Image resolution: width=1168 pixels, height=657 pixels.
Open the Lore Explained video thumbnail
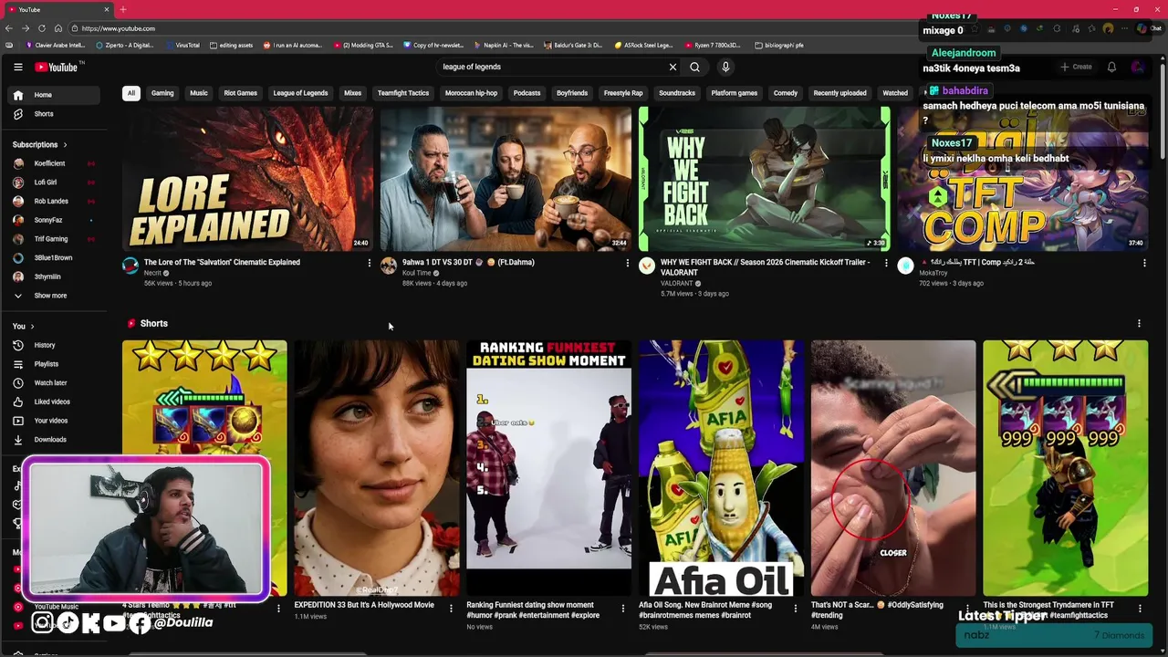click(x=247, y=179)
